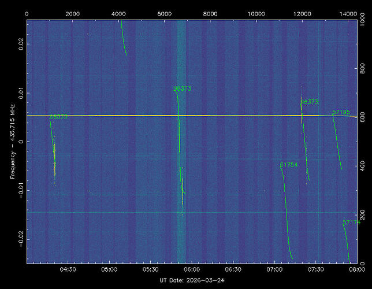Click the 04:30 time axis tick label
The image size is (372, 289).
(68, 269)
